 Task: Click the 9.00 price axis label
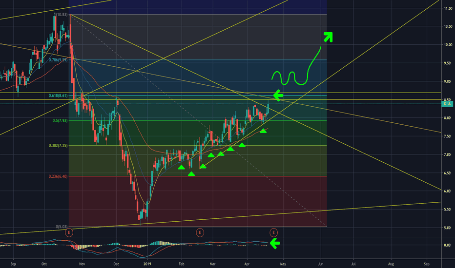tap(448, 81)
